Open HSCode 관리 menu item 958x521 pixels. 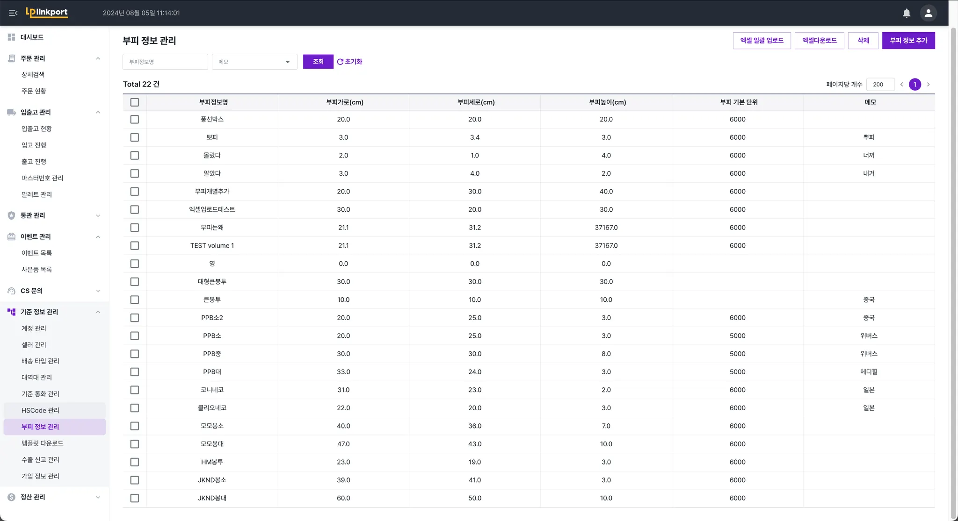pos(40,410)
